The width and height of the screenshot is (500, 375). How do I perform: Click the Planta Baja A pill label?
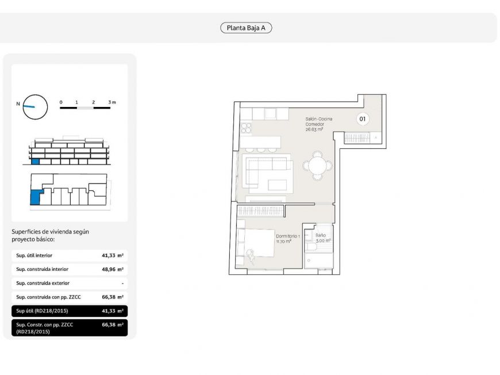tap(246, 28)
